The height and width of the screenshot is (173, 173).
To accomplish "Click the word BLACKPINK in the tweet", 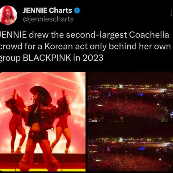I will click(47, 58).
